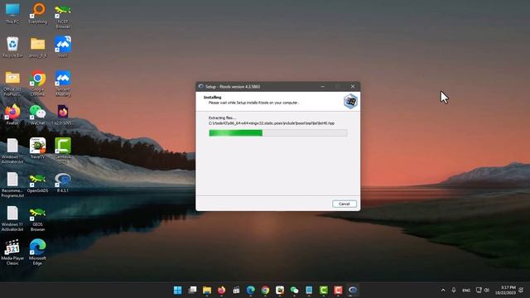The width and height of the screenshot is (530, 298).
Task: Click the 'Installing' heading text
Action: tap(212, 98)
